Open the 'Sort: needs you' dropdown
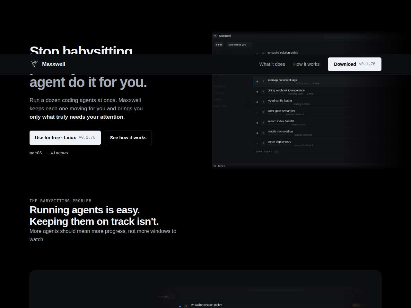This screenshot has width=411, height=308. [239, 45]
